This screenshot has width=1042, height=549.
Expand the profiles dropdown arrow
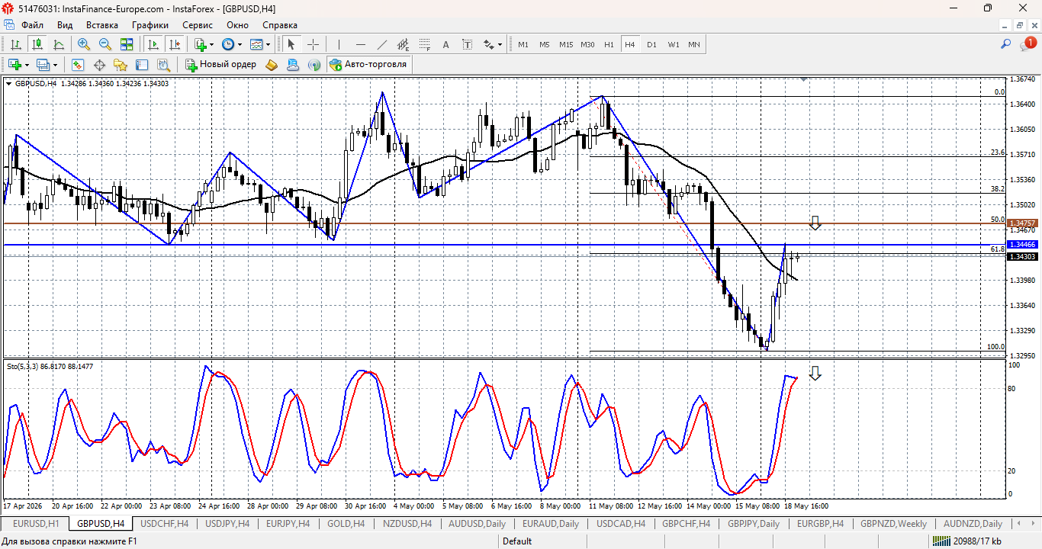click(x=55, y=65)
